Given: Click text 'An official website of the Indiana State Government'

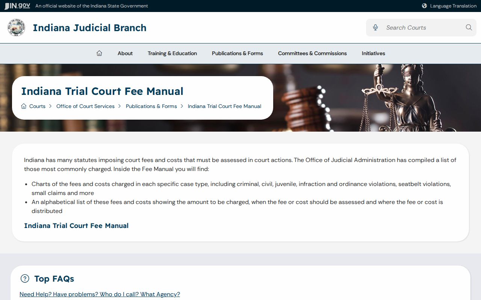Looking at the screenshot, I should [x=92, y=6].
